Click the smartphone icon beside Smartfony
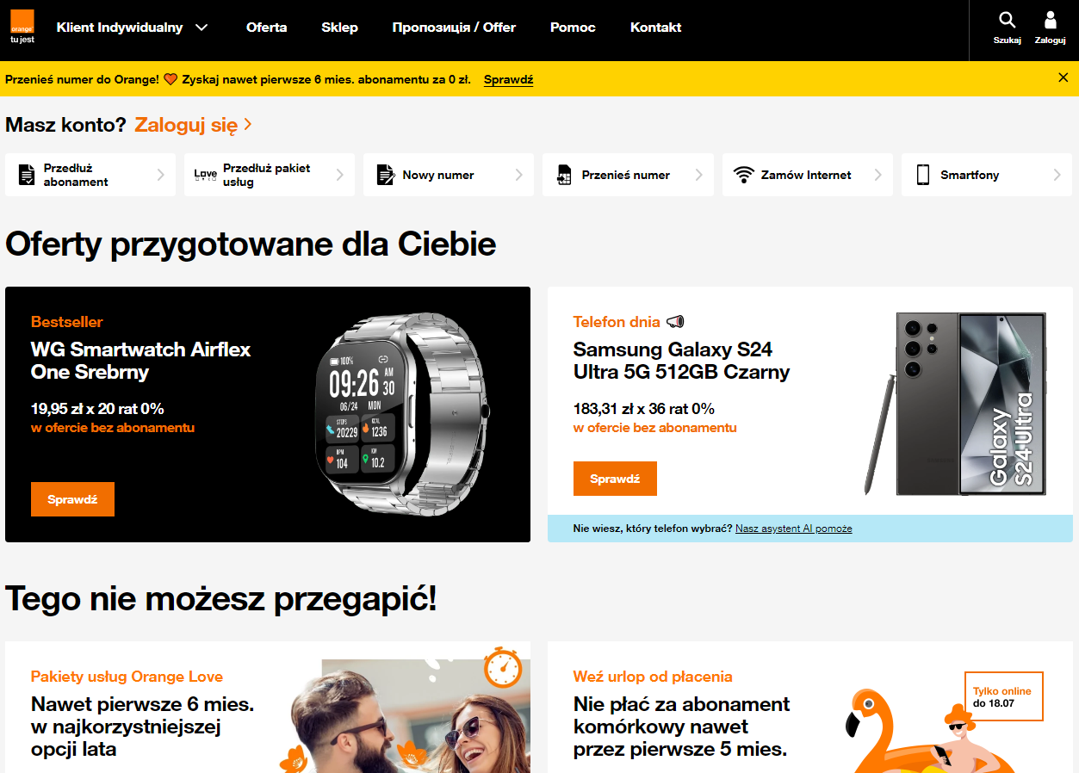Screen dimensions: 1079x773 [923, 175]
